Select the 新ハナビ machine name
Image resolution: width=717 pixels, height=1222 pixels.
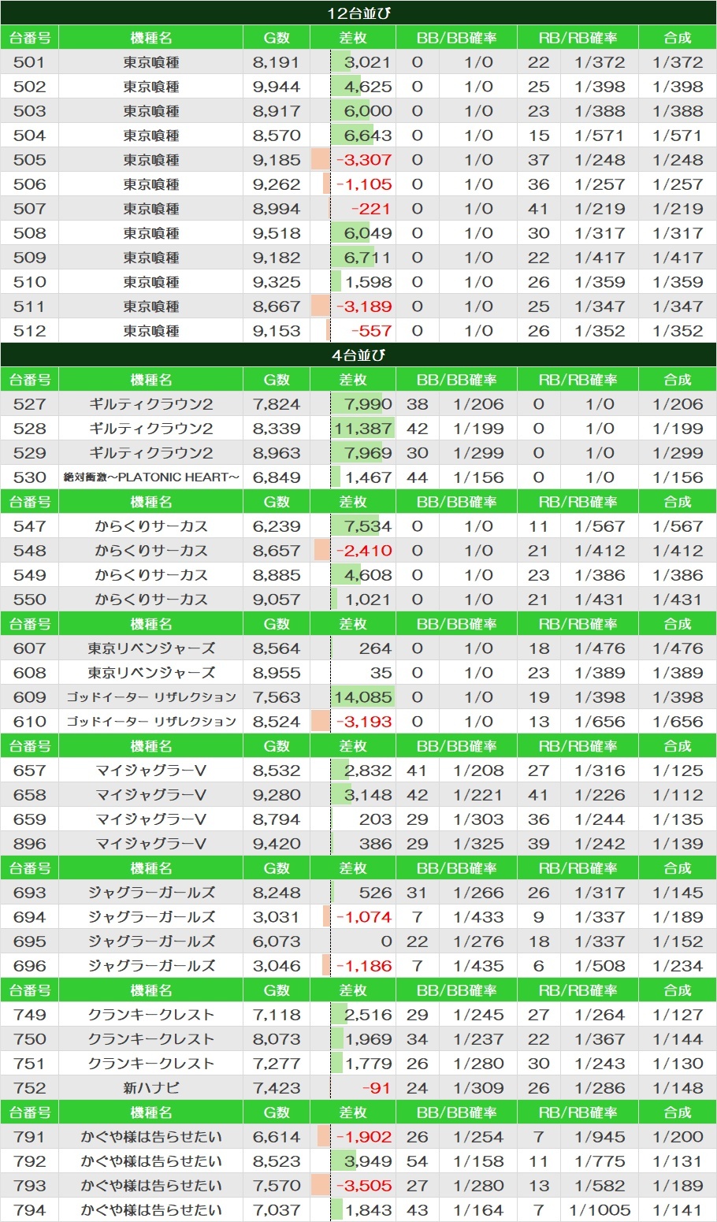[x=151, y=1088]
